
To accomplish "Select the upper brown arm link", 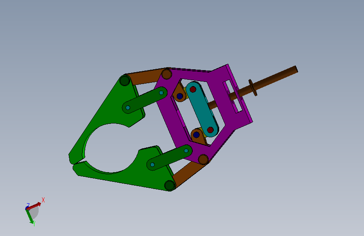I will [145, 76].
